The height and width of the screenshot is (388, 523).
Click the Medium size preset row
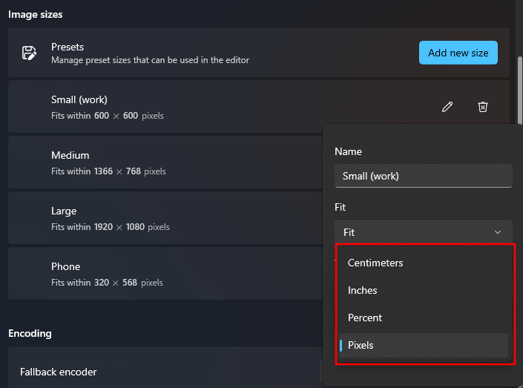163,162
